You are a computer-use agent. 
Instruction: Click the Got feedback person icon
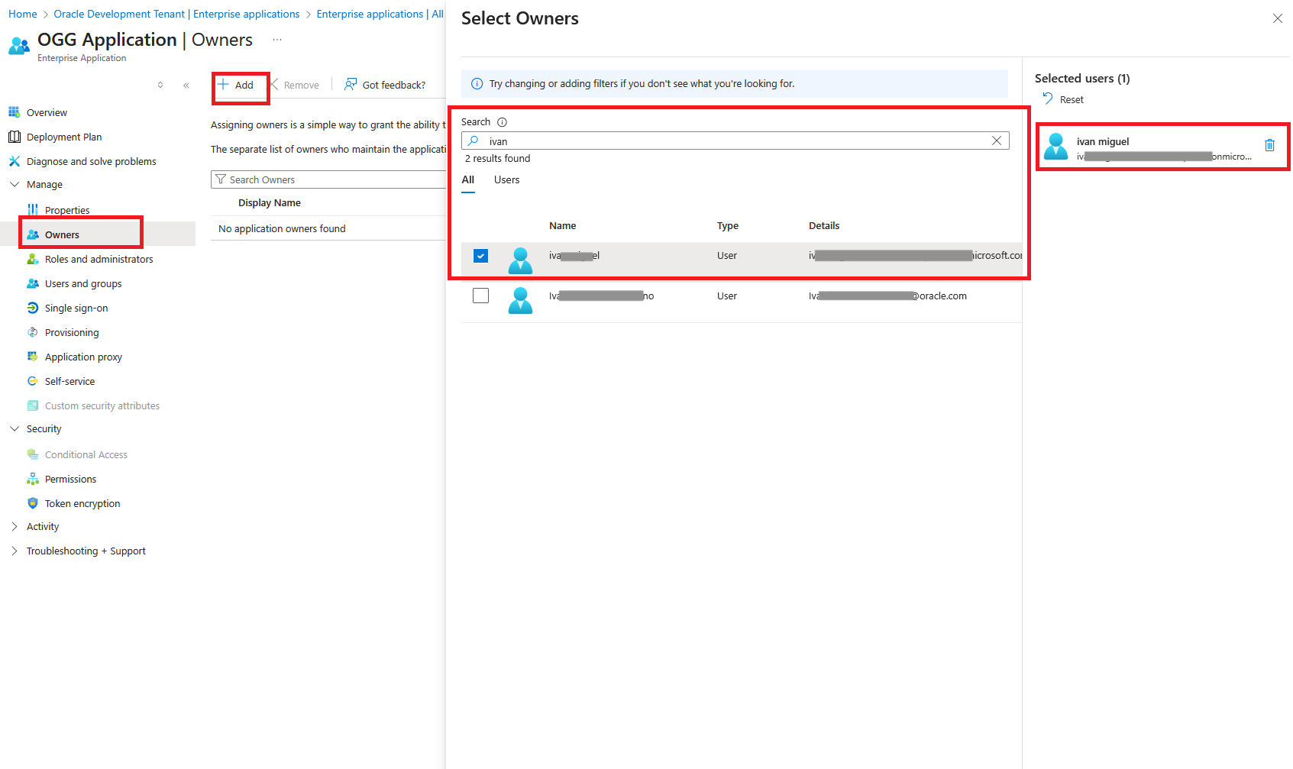351,84
